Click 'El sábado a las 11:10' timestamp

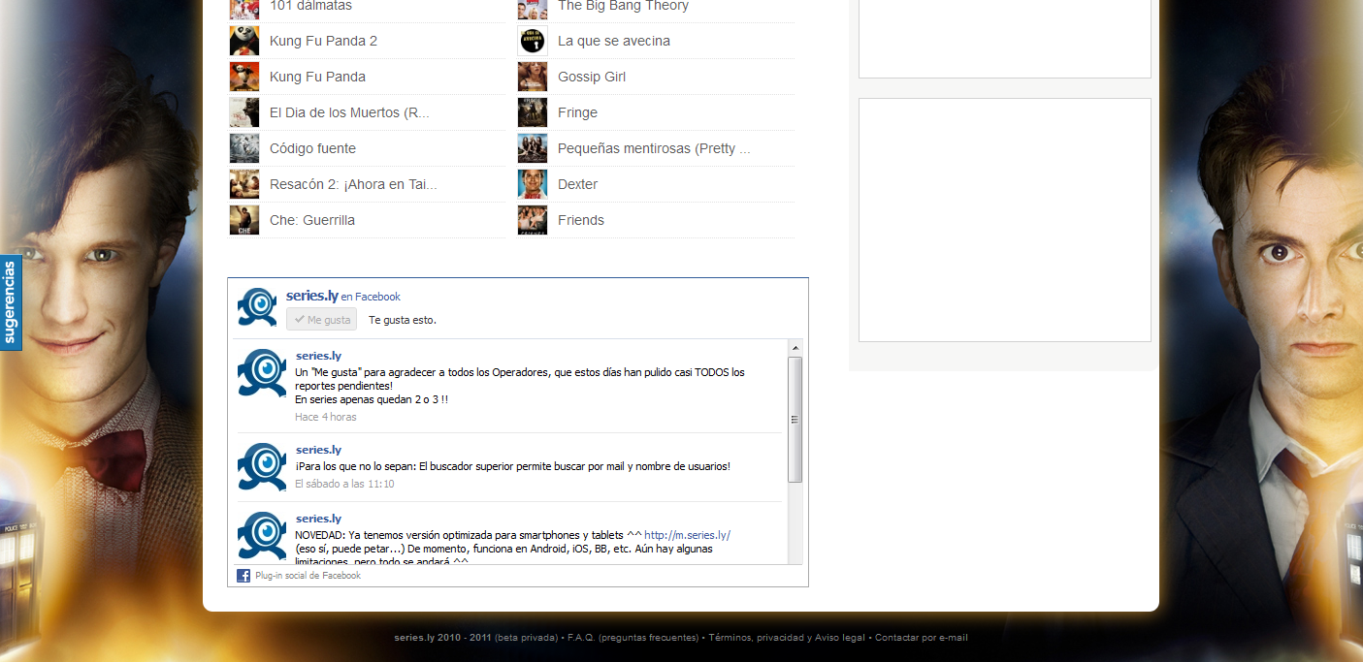coord(344,484)
